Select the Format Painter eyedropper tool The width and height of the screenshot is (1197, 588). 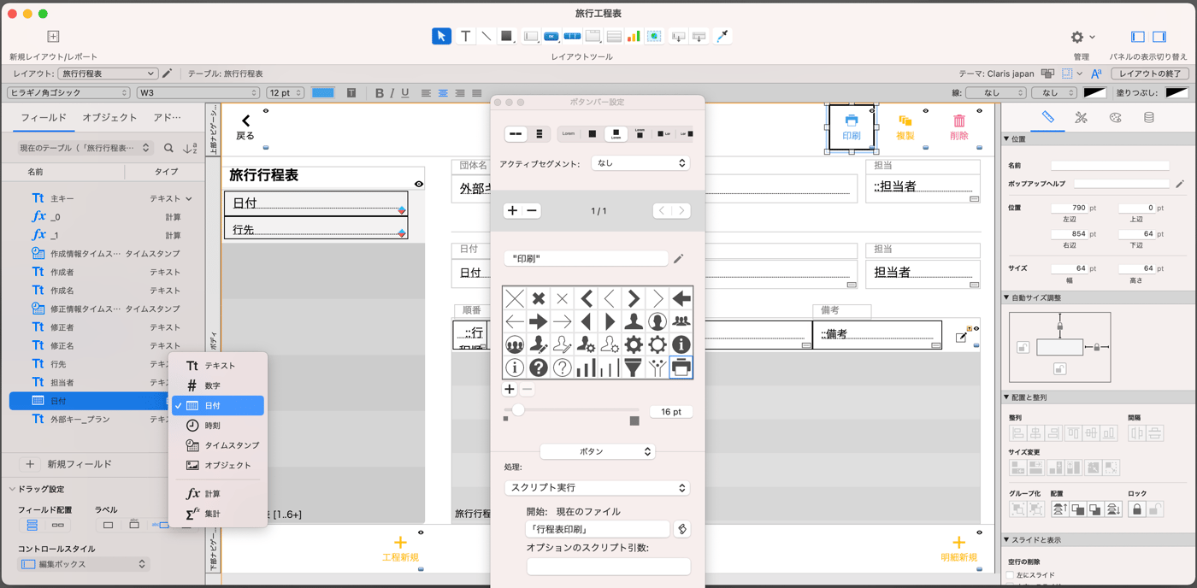722,36
